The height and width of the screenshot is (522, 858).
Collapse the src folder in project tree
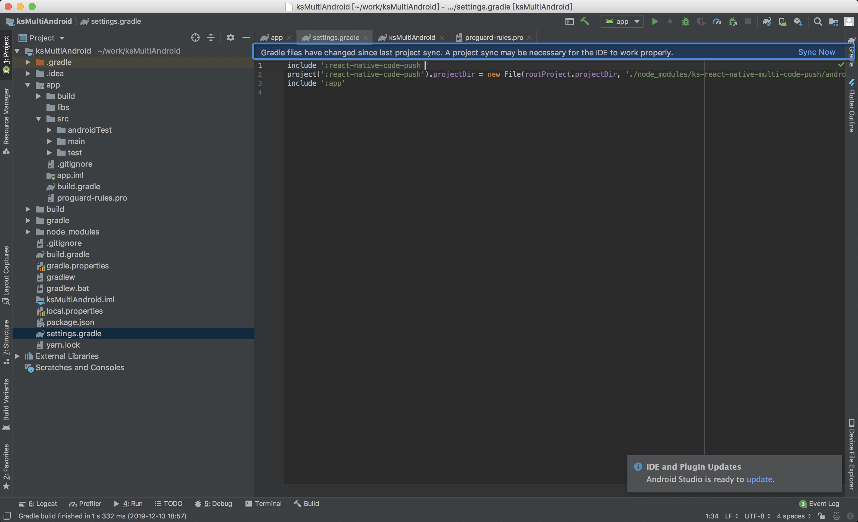pos(39,118)
